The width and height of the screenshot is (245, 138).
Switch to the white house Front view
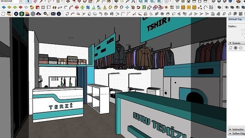200,1
